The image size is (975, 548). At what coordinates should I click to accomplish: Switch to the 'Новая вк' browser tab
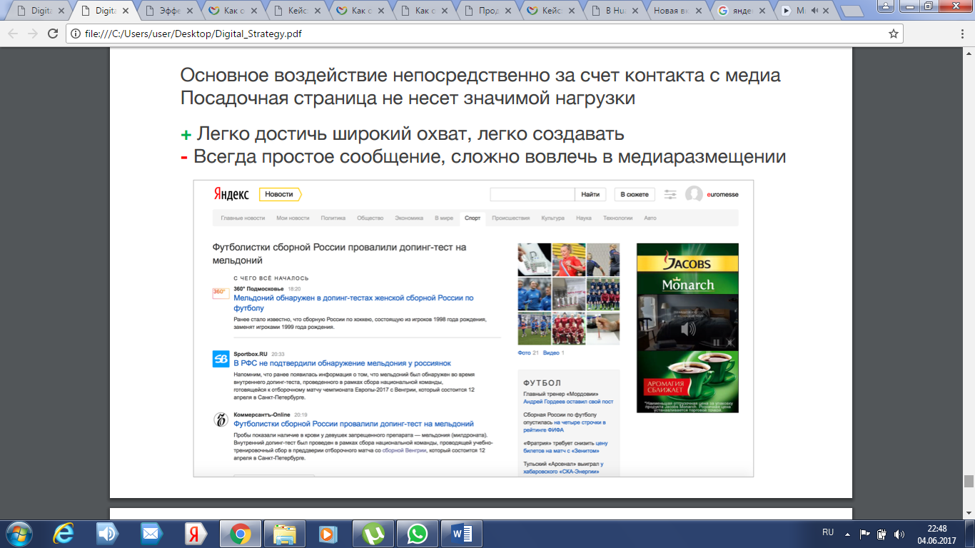point(680,11)
